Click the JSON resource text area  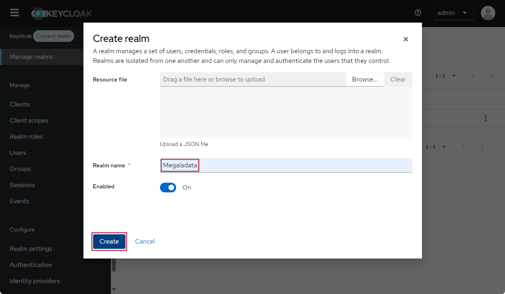tap(286, 113)
